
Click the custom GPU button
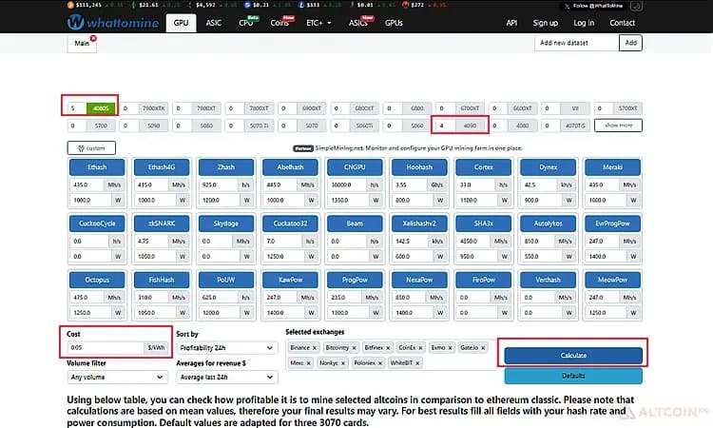point(91,147)
